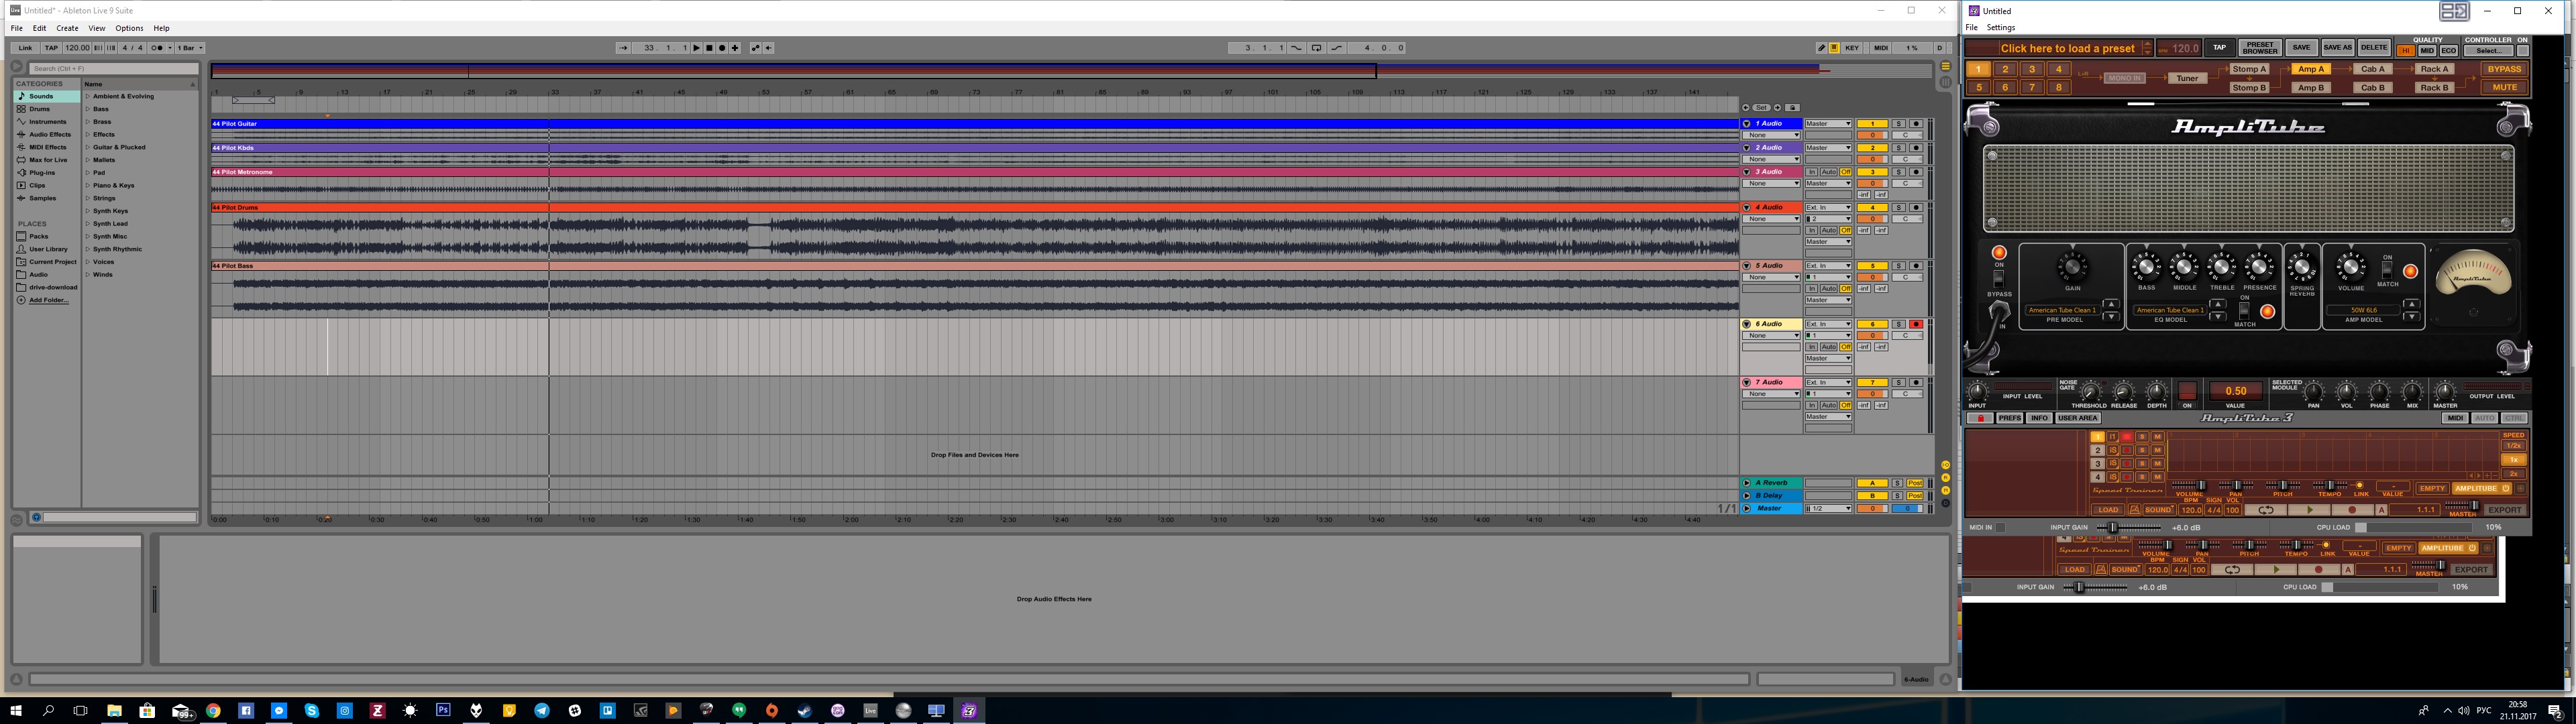Toggle Follow button in Ableton transport
Image resolution: width=2576 pixels, height=724 pixels.
(x=623, y=48)
